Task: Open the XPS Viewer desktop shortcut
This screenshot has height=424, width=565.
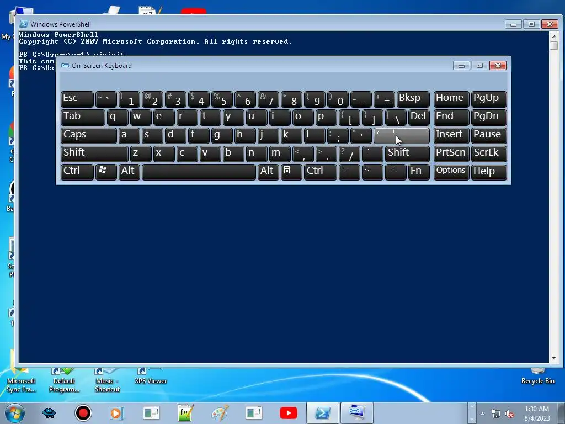Action: [150, 377]
